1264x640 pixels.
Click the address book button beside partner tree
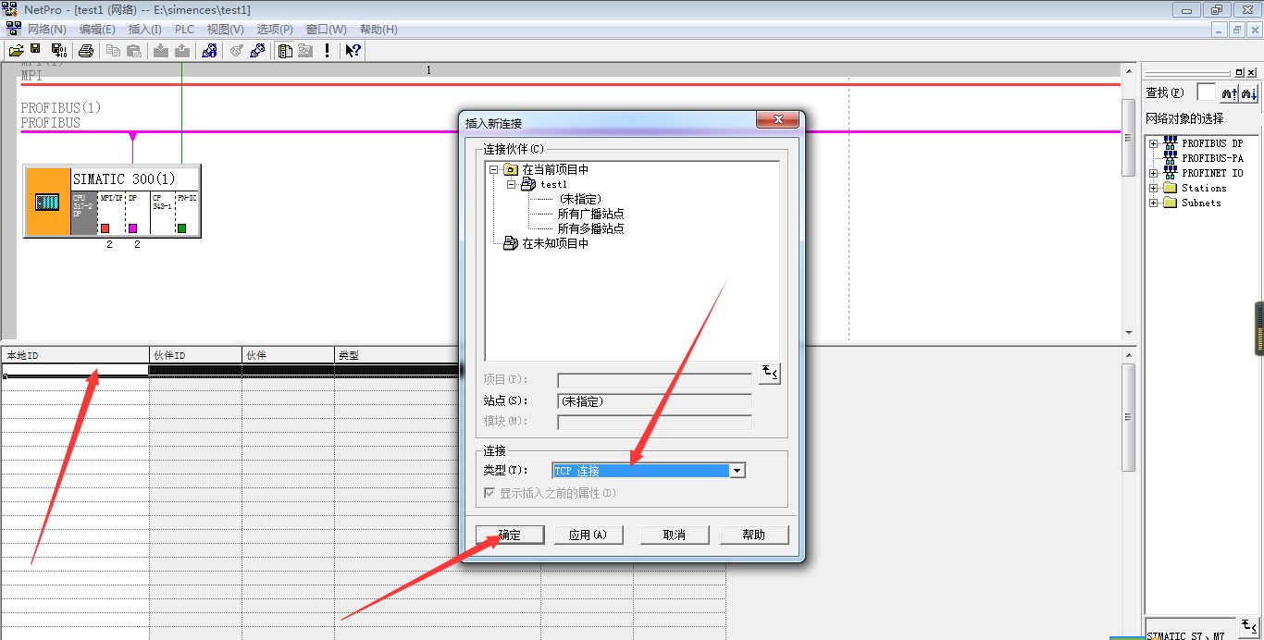tap(769, 373)
